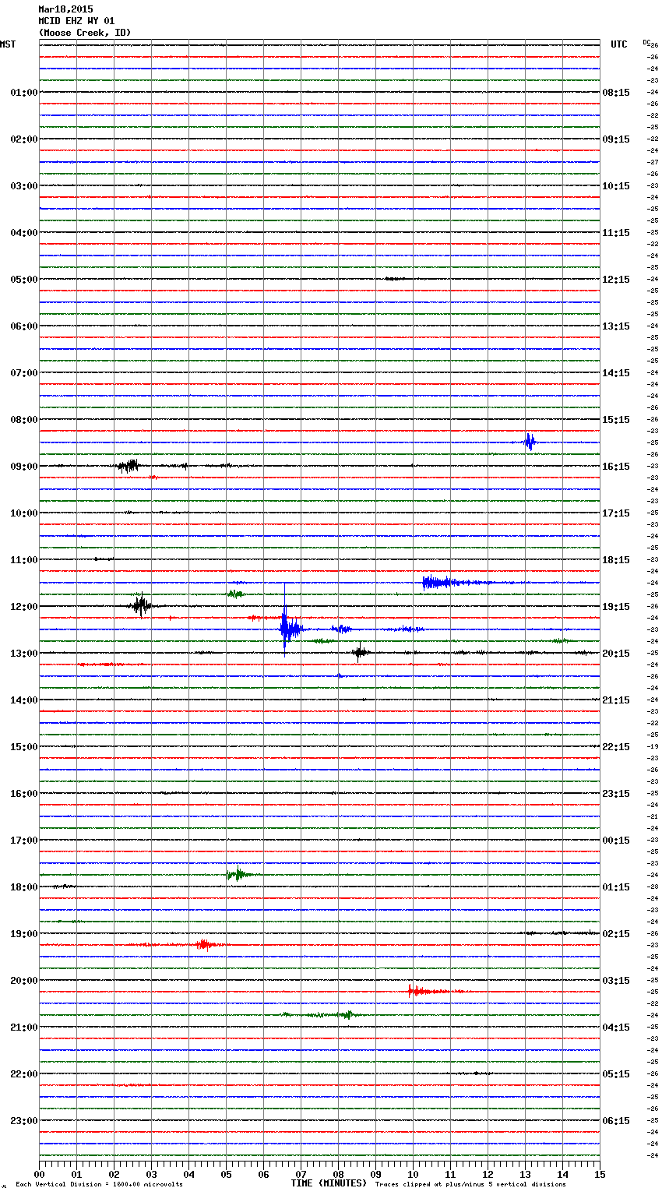Click the 23:00 MST time label
Image resolution: width=662 pixels, height=1195 pixels.
pyautogui.click(x=23, y=1120)
